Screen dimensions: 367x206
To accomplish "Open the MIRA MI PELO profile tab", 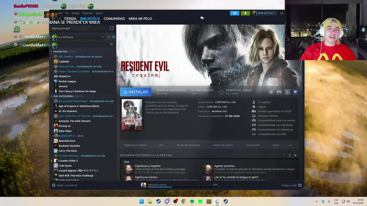I will (x=140, y=19).
